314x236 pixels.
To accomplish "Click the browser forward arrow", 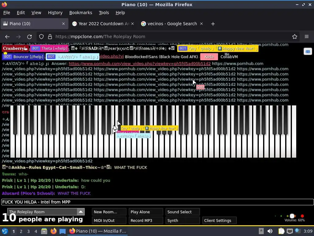I will 18,37.
